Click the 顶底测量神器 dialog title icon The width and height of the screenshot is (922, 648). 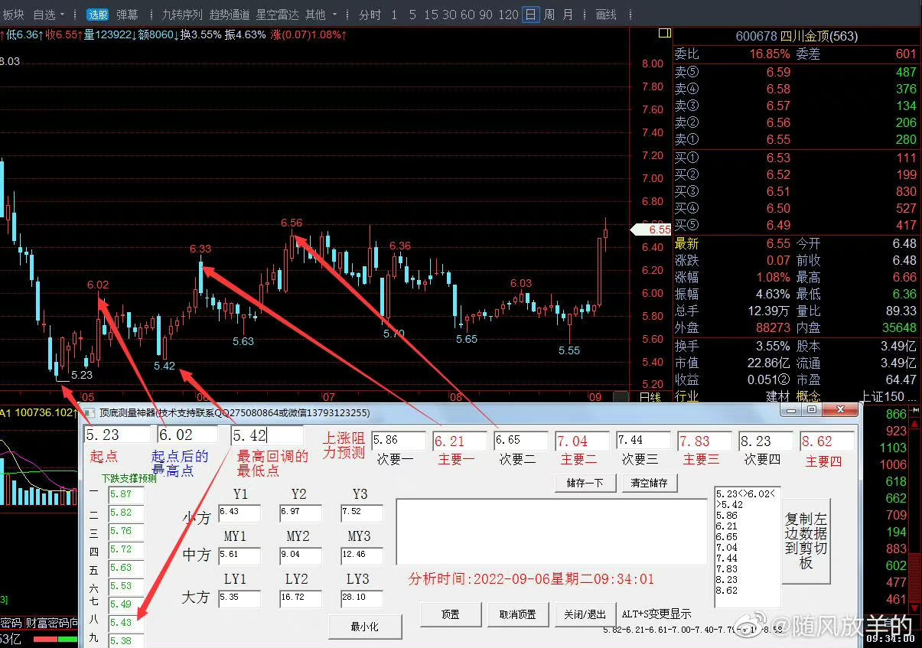pyautogui.click(x=90, y=412)
